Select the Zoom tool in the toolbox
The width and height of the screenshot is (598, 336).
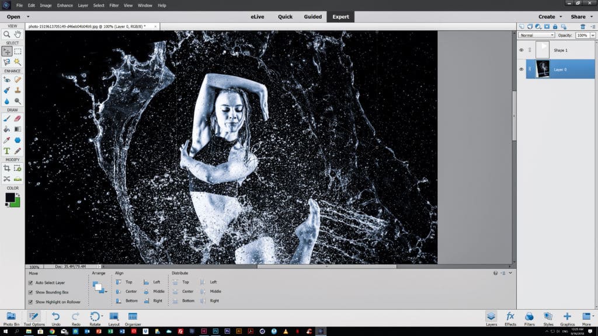(x=6, y=34)
